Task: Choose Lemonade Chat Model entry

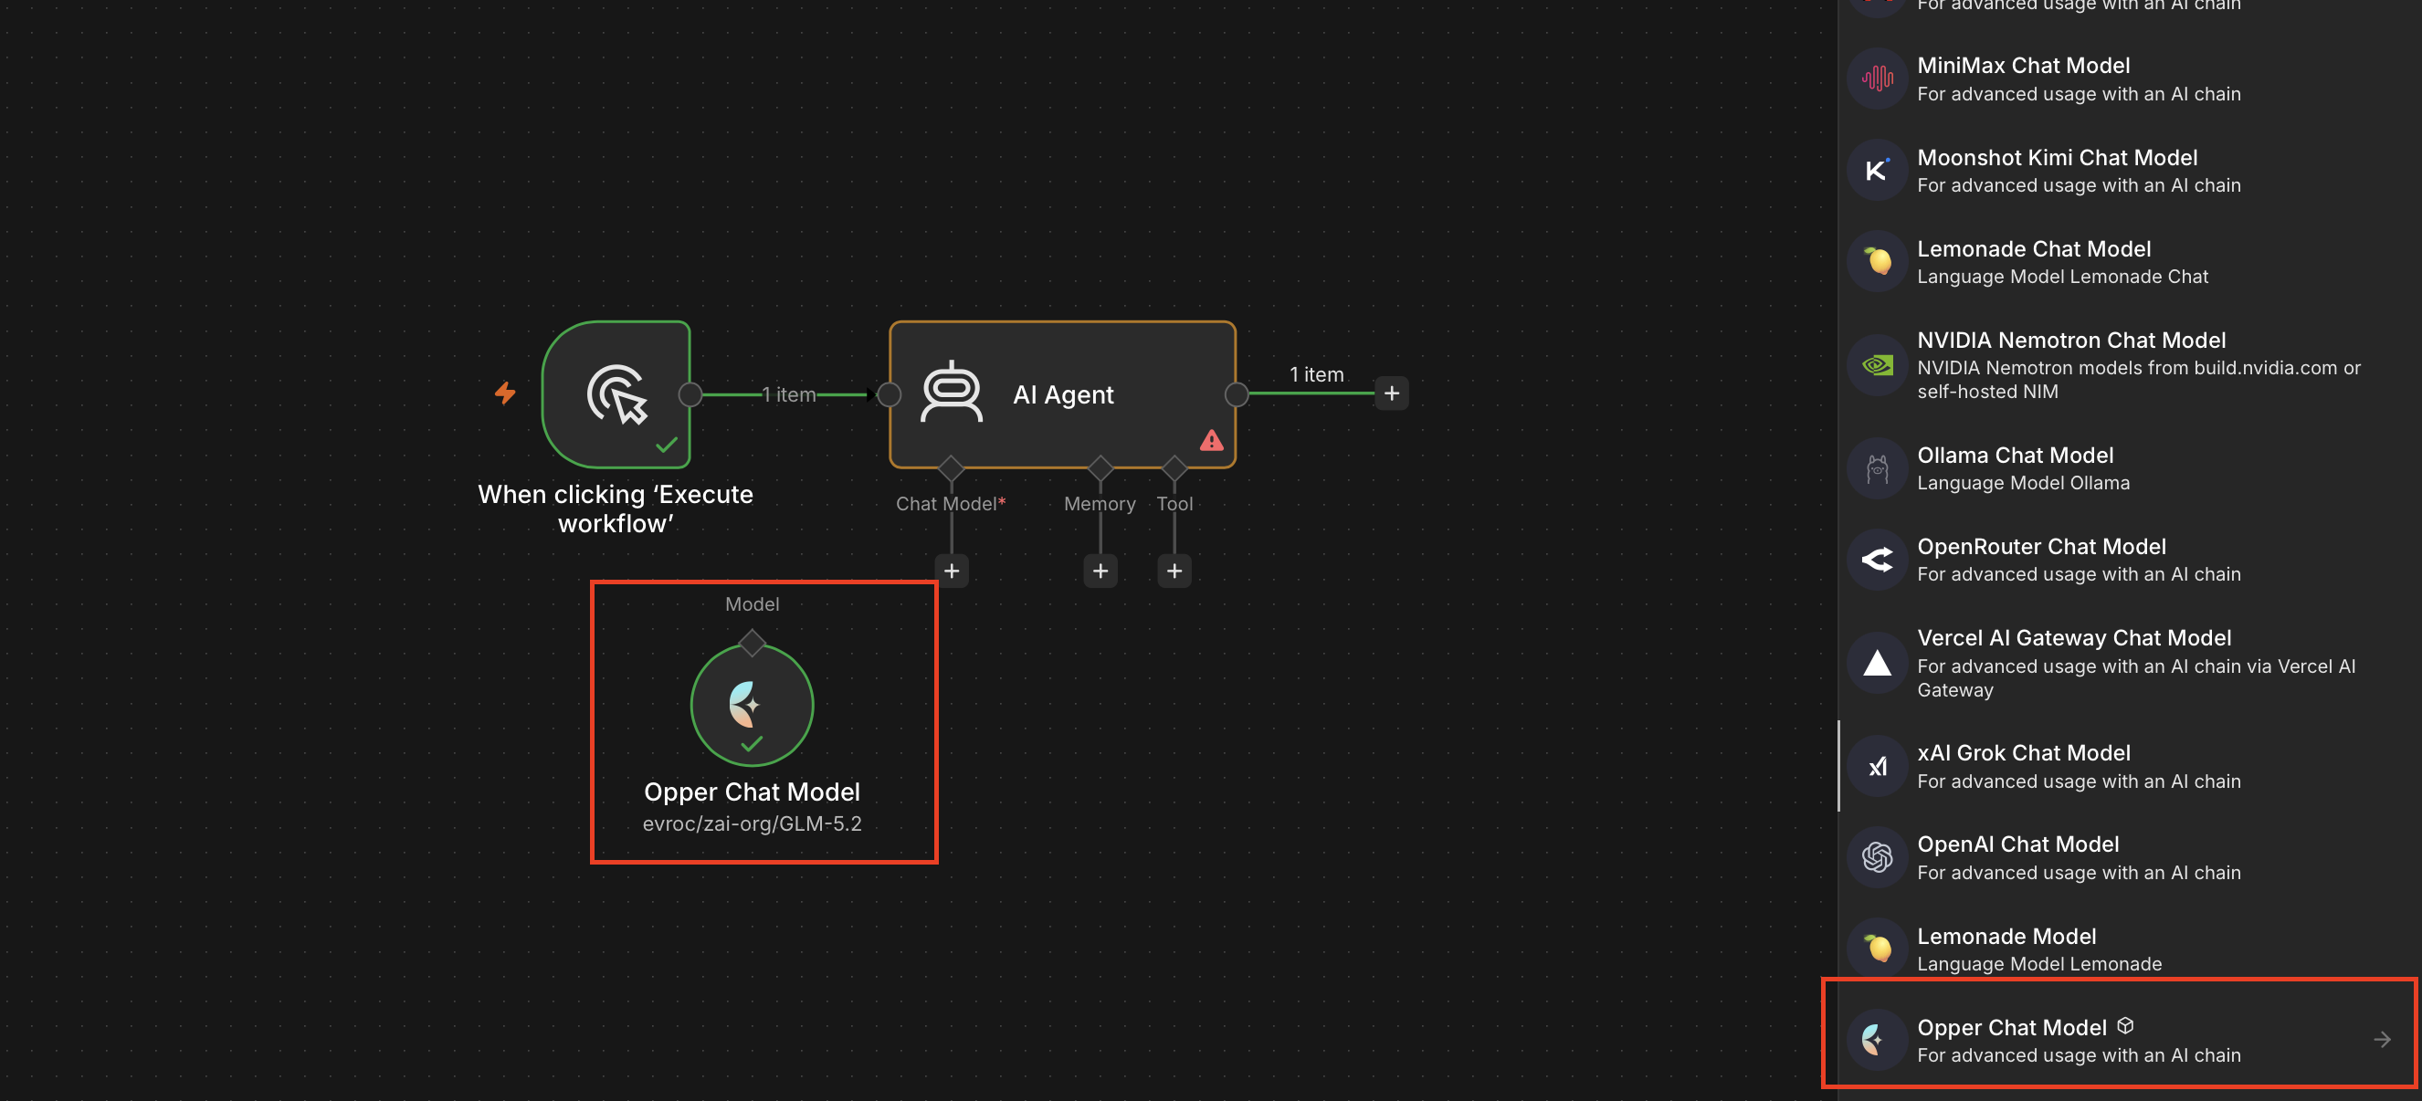Action: pyautogui.click(x=2129, y=261)
